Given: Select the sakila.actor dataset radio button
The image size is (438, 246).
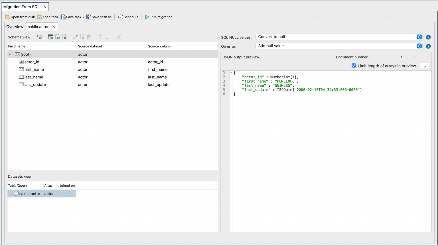Looking at the screenshot, I should 16,194.
